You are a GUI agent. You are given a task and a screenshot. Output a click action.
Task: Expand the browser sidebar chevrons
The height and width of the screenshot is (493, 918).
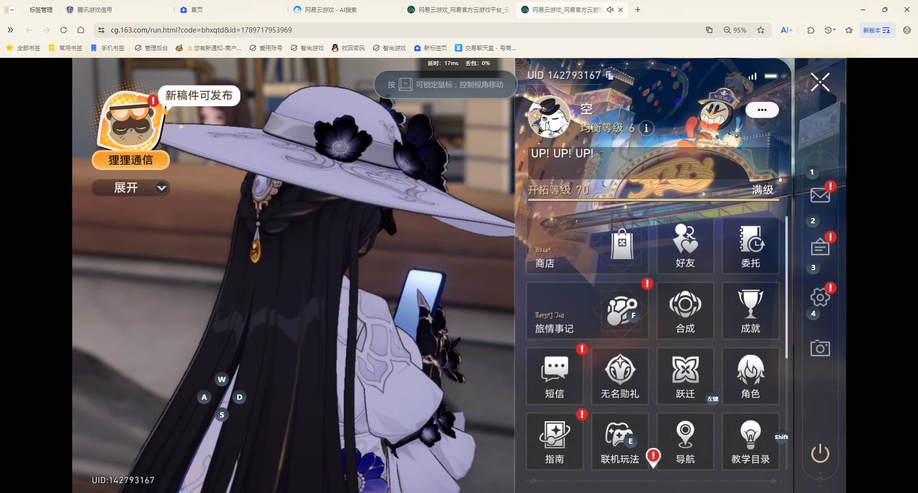10,30
